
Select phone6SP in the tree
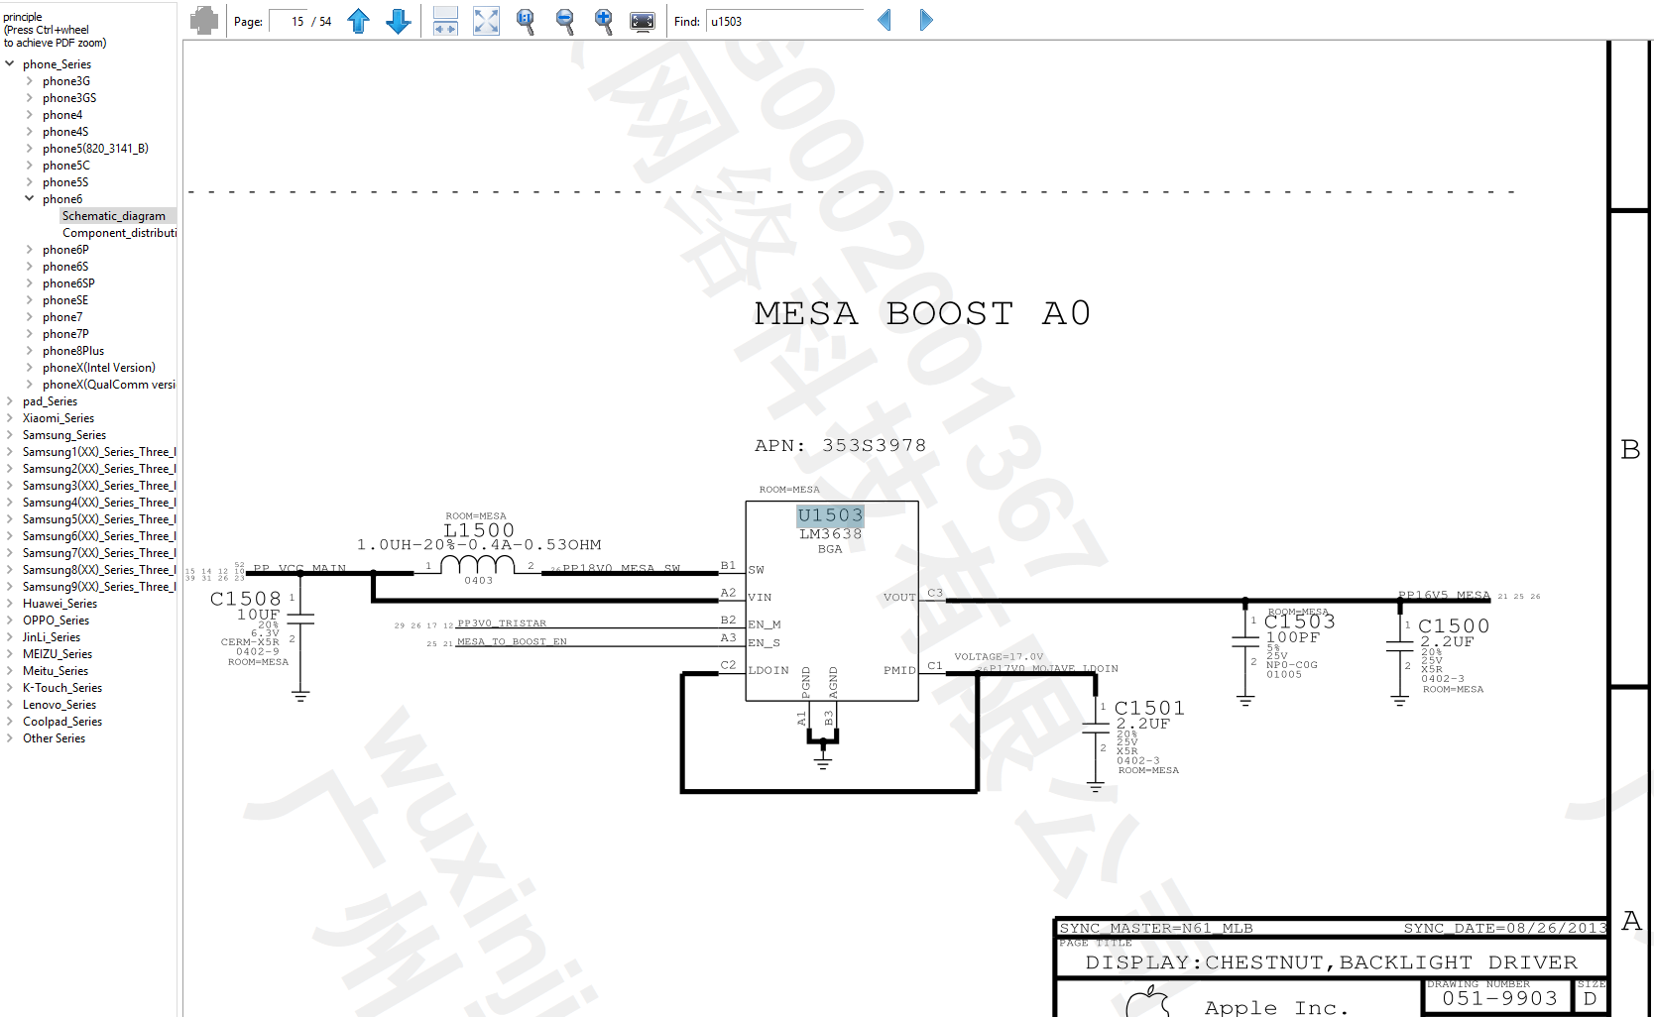68,283
